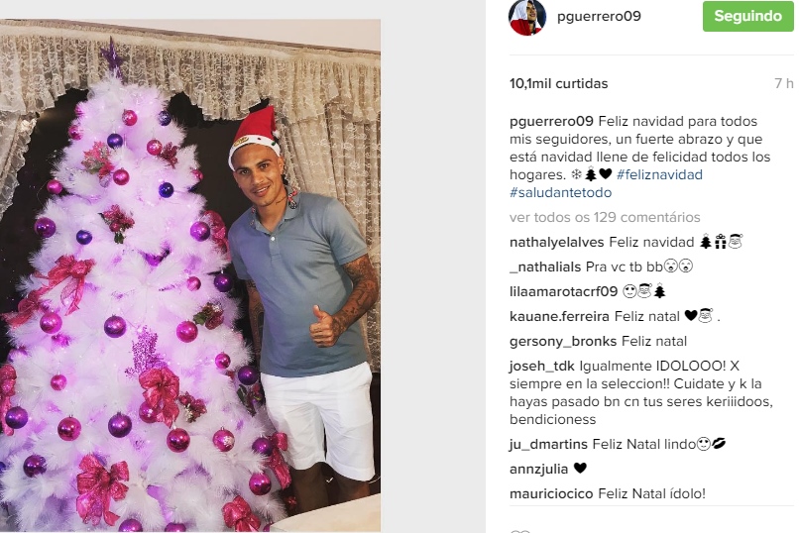Screen dimensions: 799x533
Task: Toggle the green Seguindo follow button
Action: (747, 16)
